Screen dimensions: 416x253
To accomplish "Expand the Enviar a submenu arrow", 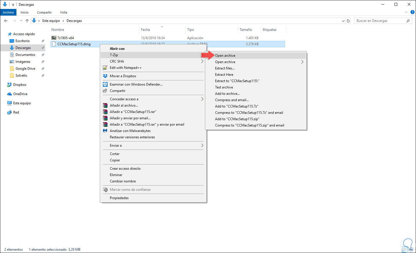I will click(x=202, y=146).
